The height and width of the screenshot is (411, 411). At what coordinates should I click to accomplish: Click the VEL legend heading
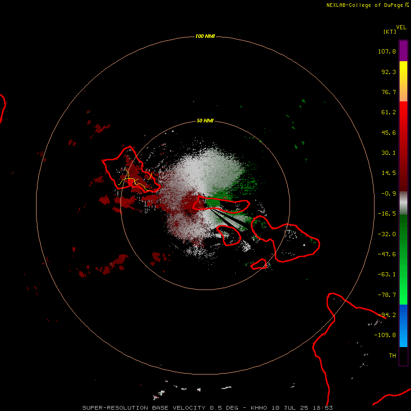401,27
